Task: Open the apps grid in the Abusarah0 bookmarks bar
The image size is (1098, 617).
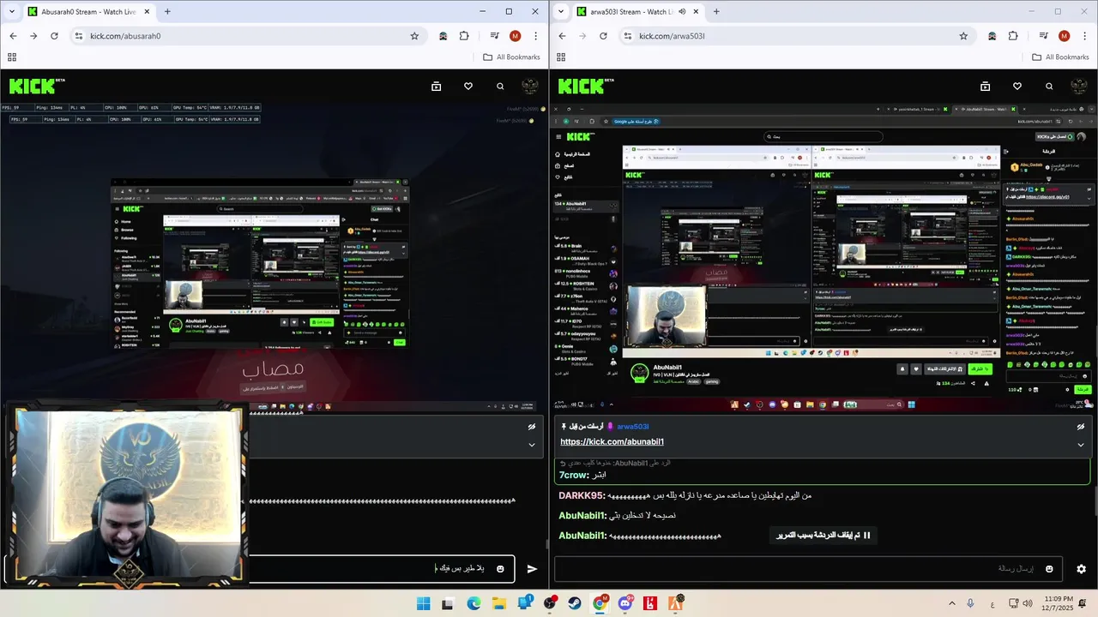Action: [12, 57]
